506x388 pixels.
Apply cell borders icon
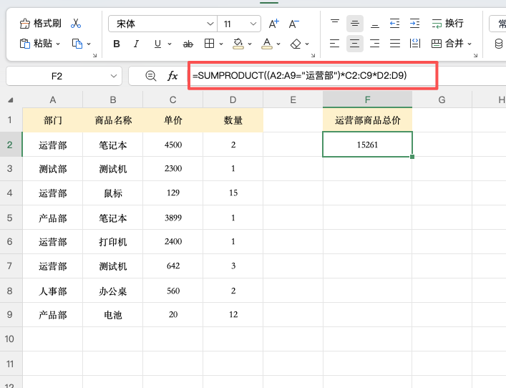[x=209, y=43]
